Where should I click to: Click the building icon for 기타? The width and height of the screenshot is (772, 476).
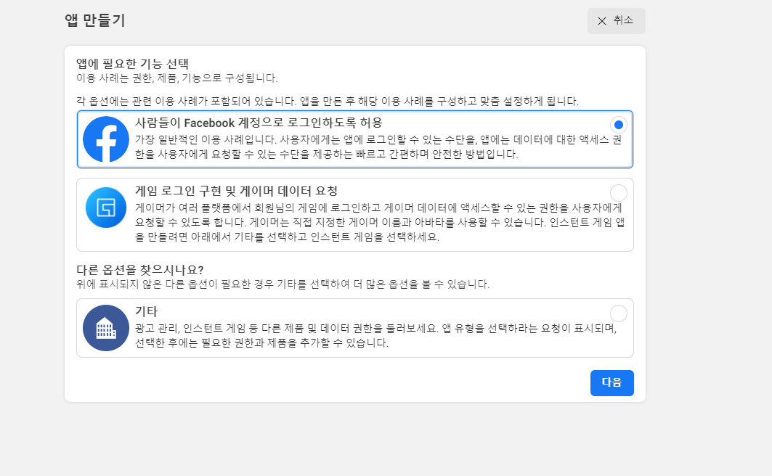[106, 328]
